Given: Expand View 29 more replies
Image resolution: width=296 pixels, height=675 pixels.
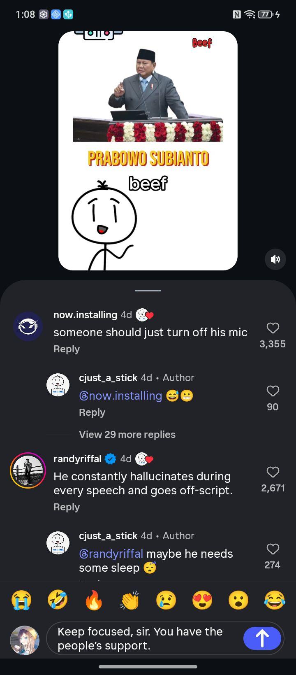Looking at the screenshot, I should [x=127, y=435].
